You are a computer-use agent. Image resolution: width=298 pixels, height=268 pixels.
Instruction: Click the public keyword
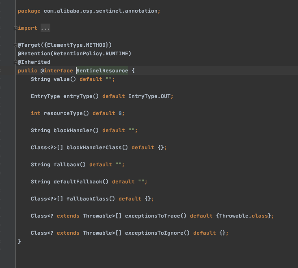click(x=27, y=71)
